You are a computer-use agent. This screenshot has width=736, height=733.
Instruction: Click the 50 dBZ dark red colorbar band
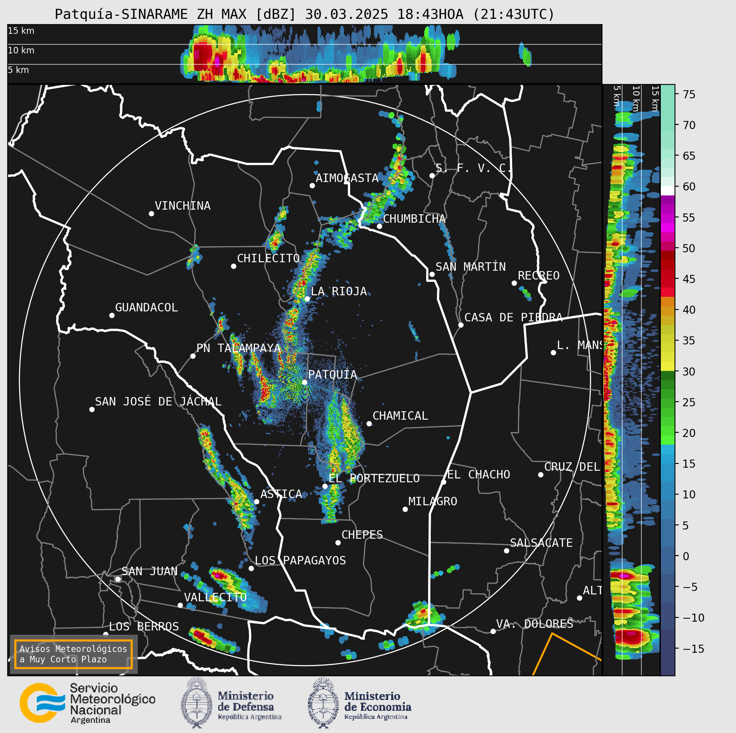[x=667, y=256]
